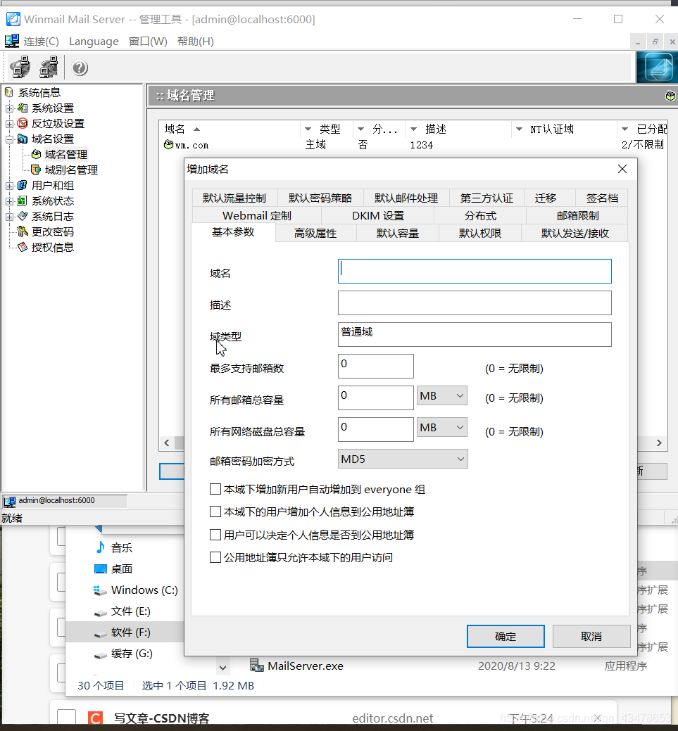Screen dimensions: 678x731
Task: Click the Winmail logo at toolbar right
Action: point(657,67)
